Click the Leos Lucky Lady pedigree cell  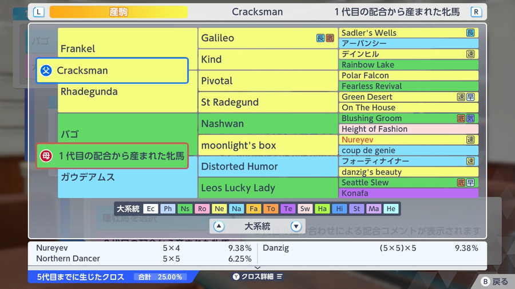tap(268, 188)
